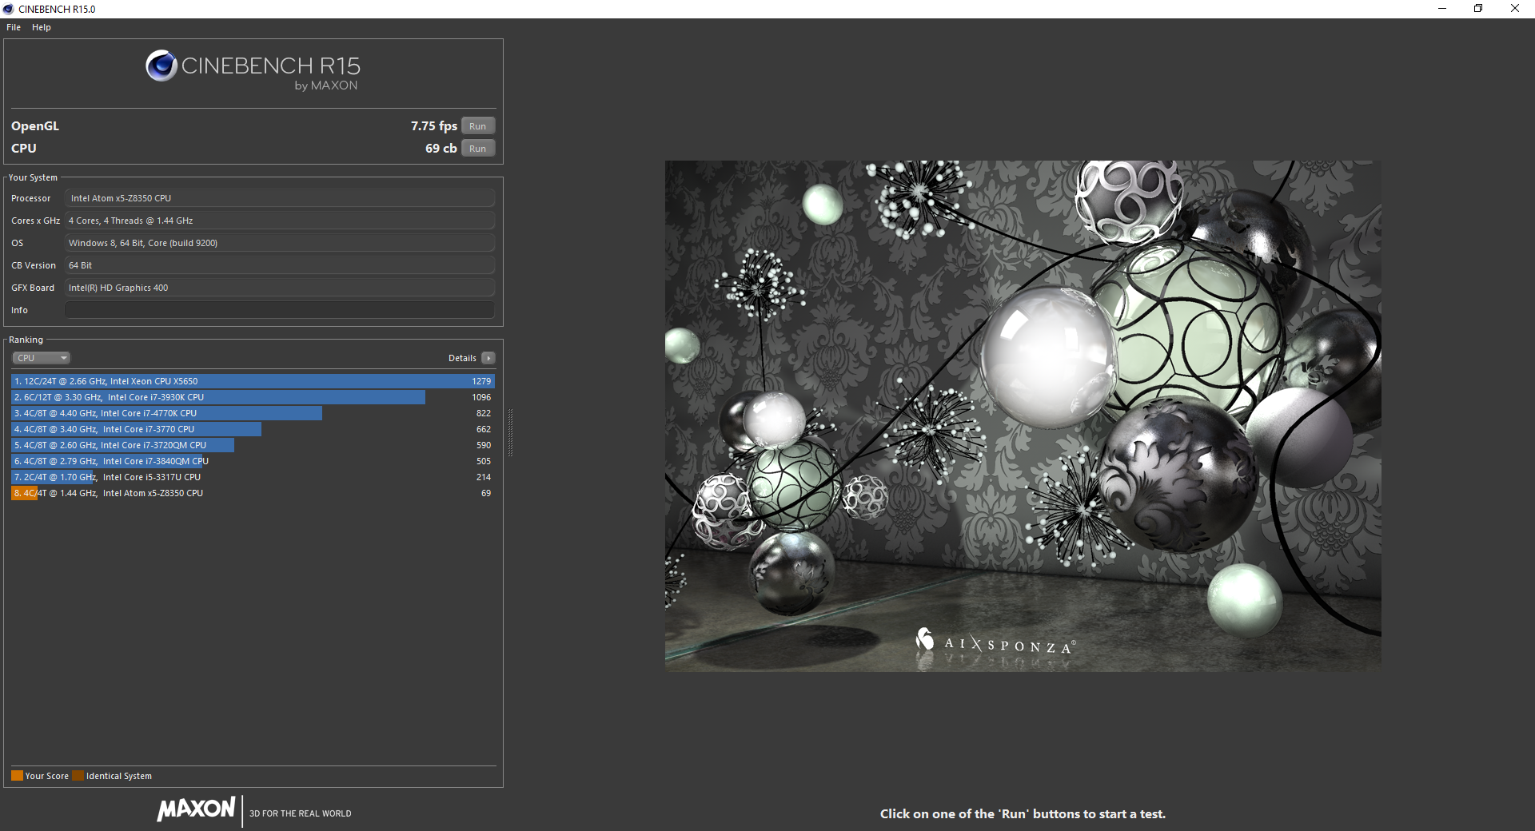Viewport: 1535px width, 831px height.
Task: Click the Your Score orange legend swatch
Action: point(17,776)
